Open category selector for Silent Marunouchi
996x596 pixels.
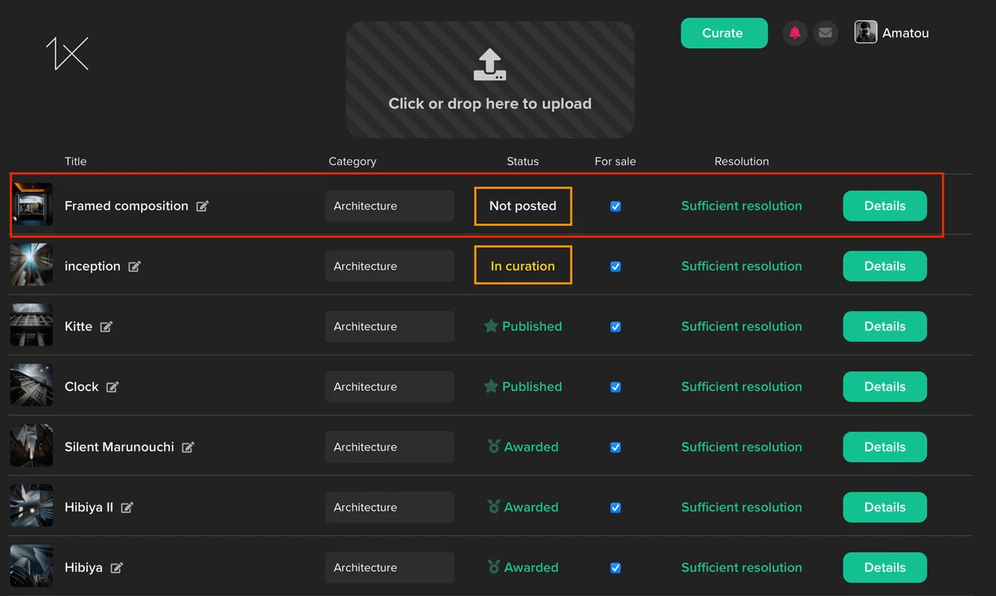coord(389,447)
